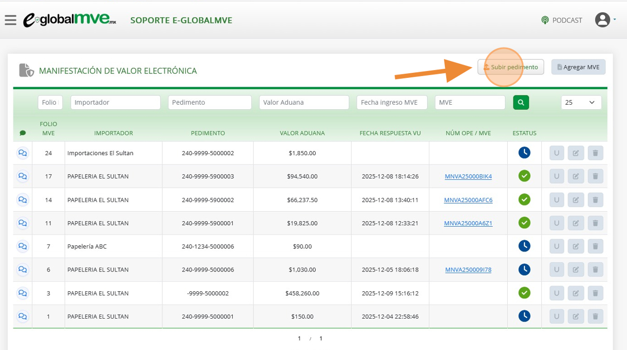
Task: Click the IMPORTADOR column header
Action: click(114, 133)
